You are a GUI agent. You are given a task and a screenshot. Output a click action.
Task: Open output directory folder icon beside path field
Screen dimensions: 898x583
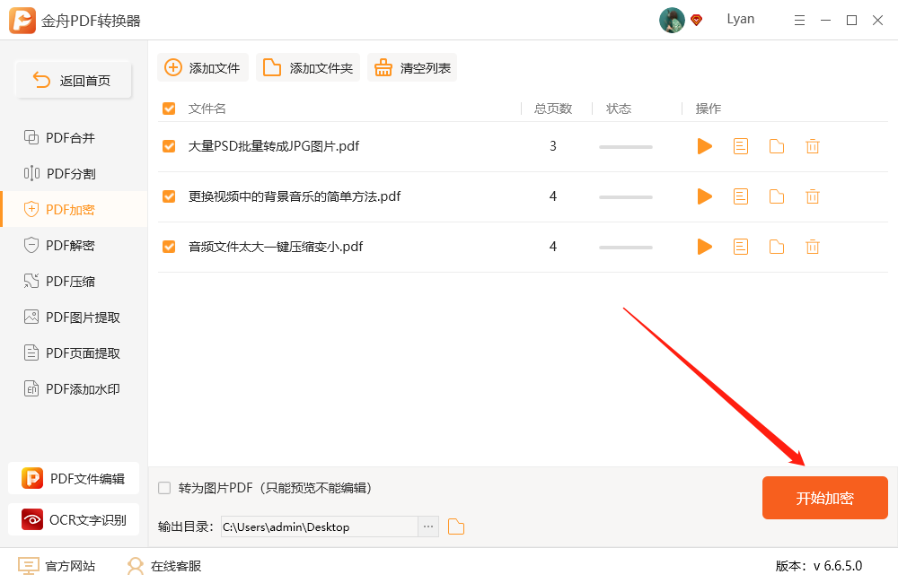[456, 526]
